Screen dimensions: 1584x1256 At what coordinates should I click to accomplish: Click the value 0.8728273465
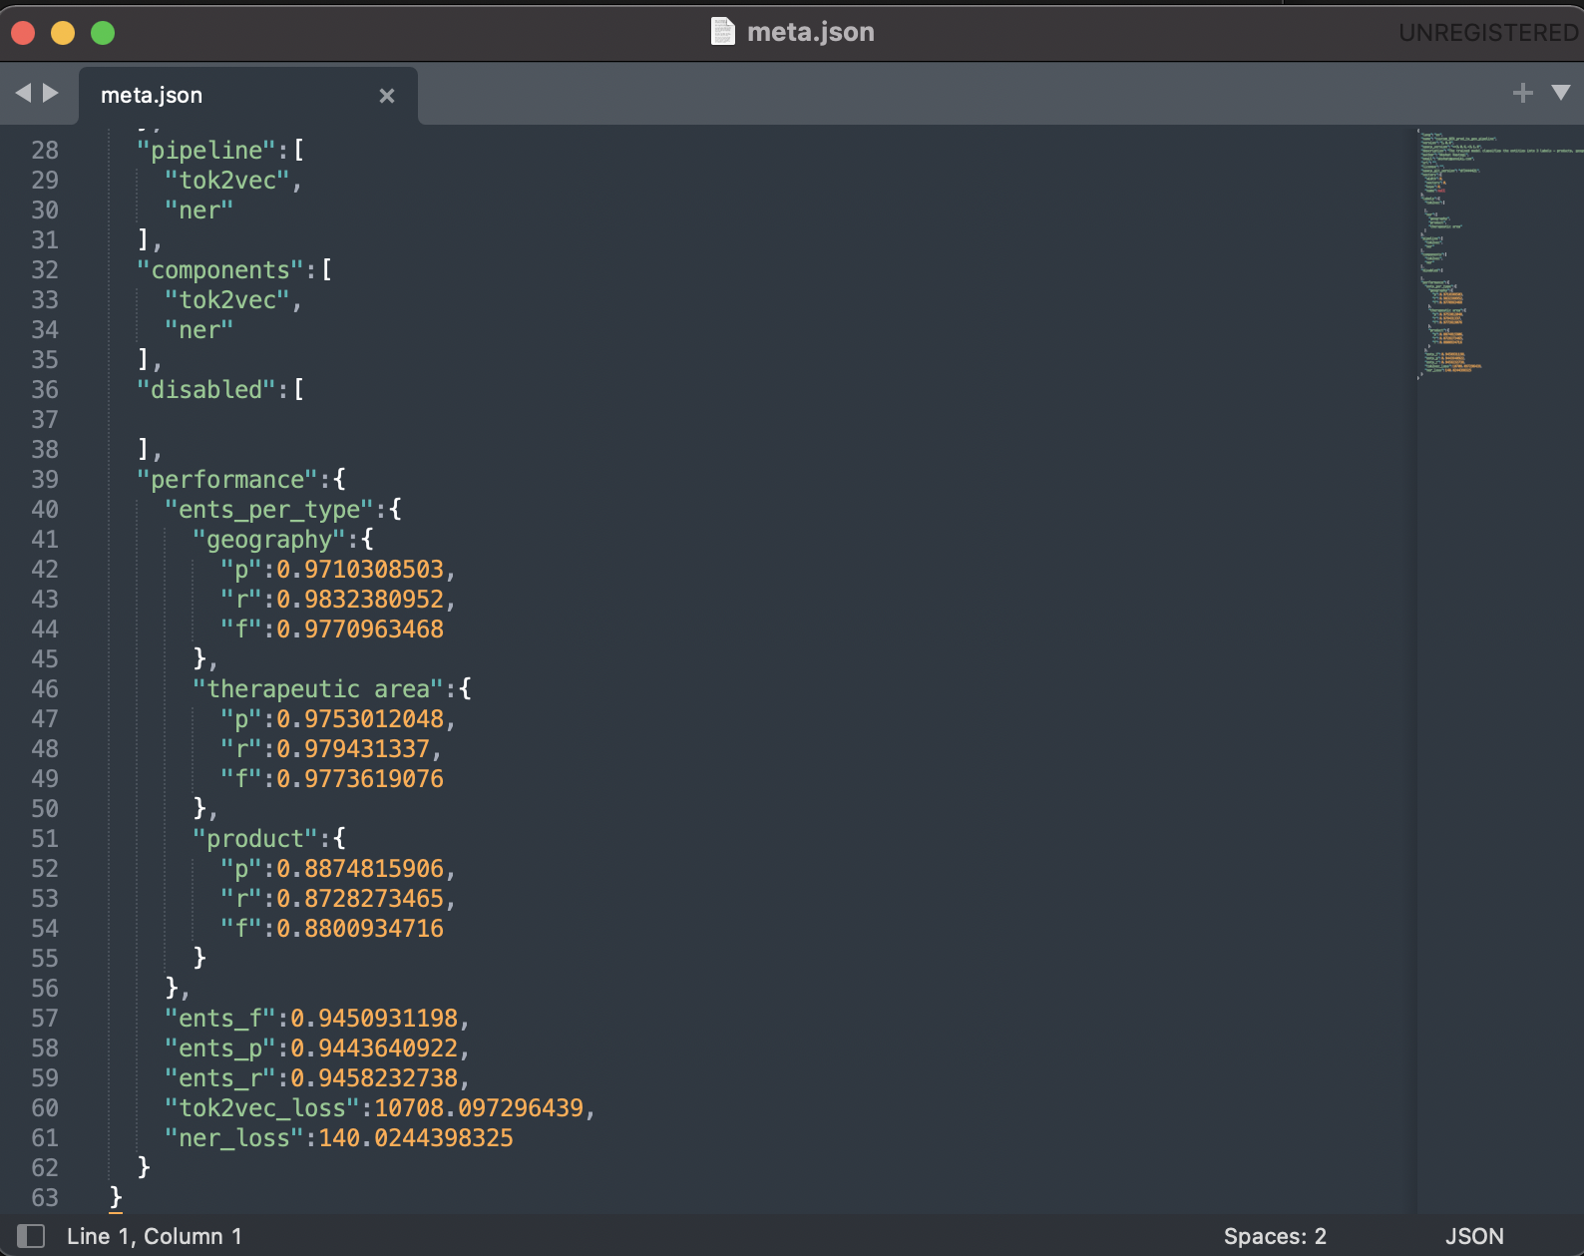(360, 899)
